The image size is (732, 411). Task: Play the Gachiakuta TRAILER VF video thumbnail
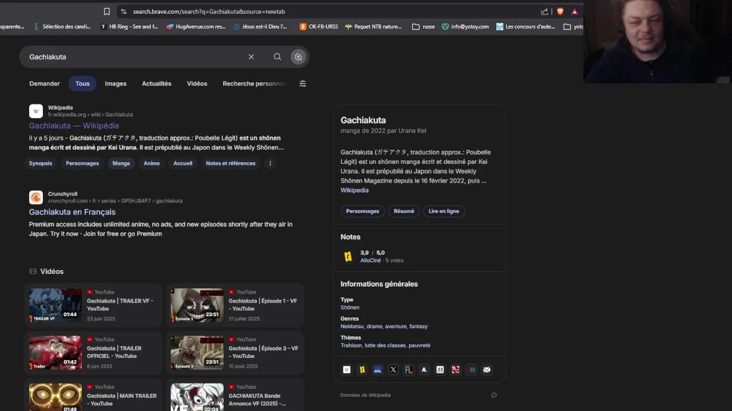[x=55, y=305]
